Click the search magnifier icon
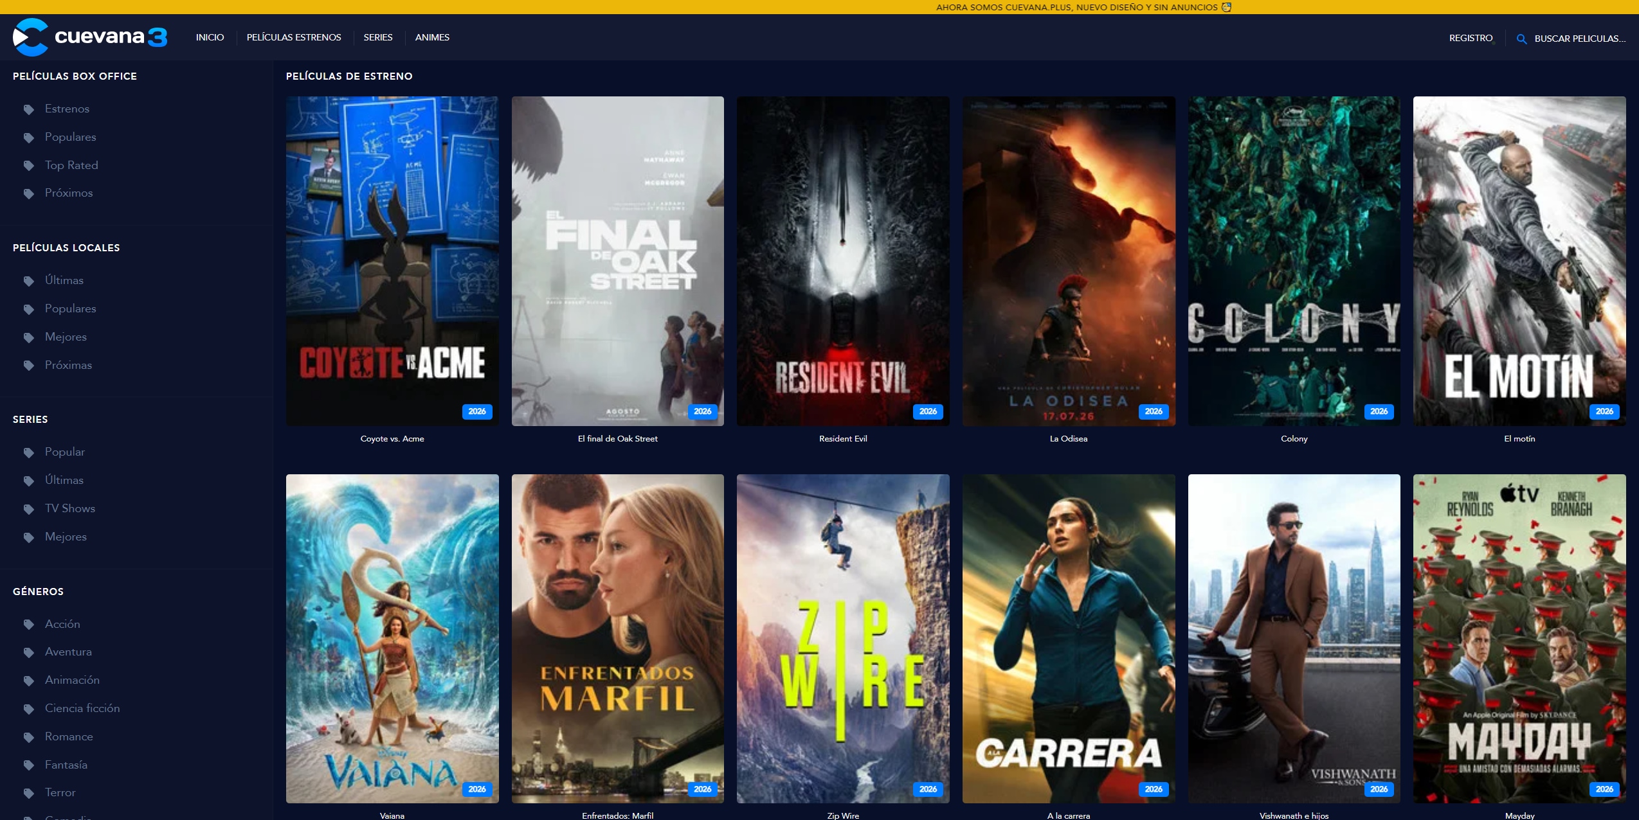The image size is (1639, 820). [x=1521, y=39]
